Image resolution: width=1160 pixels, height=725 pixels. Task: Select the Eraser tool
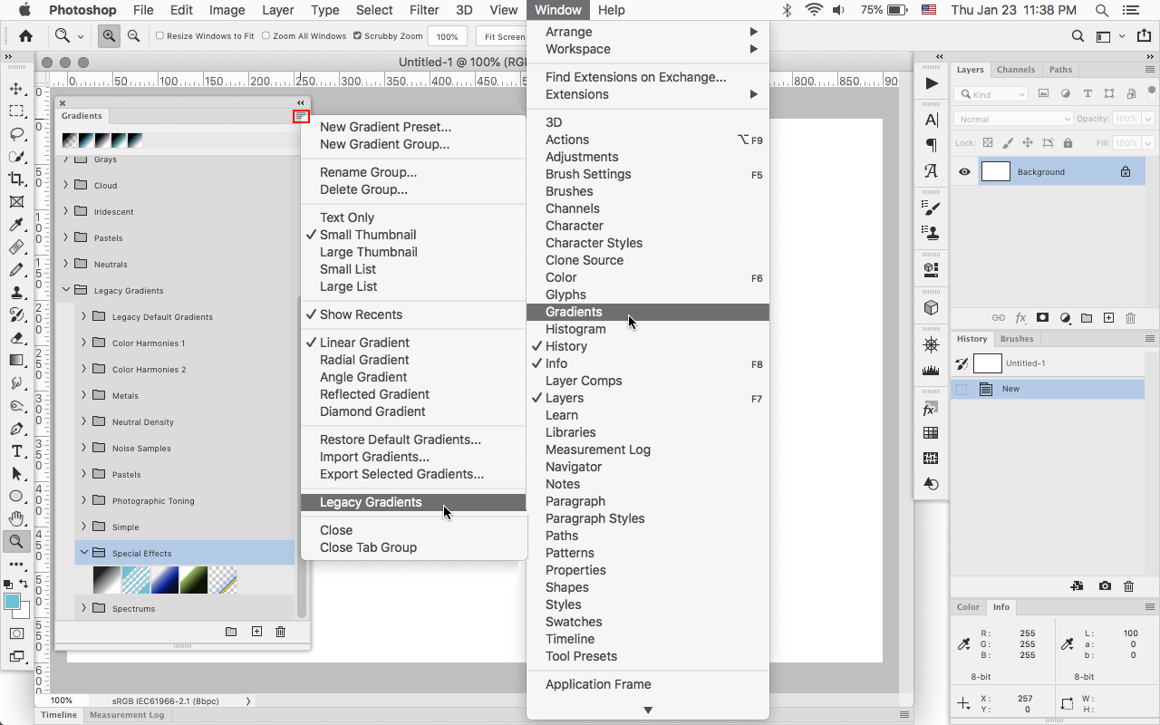[x=16, y=338]
